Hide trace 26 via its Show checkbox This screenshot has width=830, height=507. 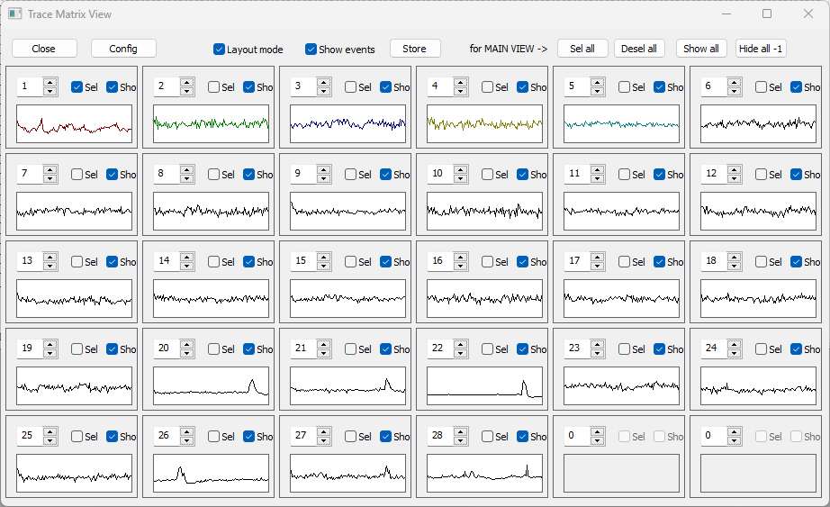pyautogui.click(x=249, y=437)
